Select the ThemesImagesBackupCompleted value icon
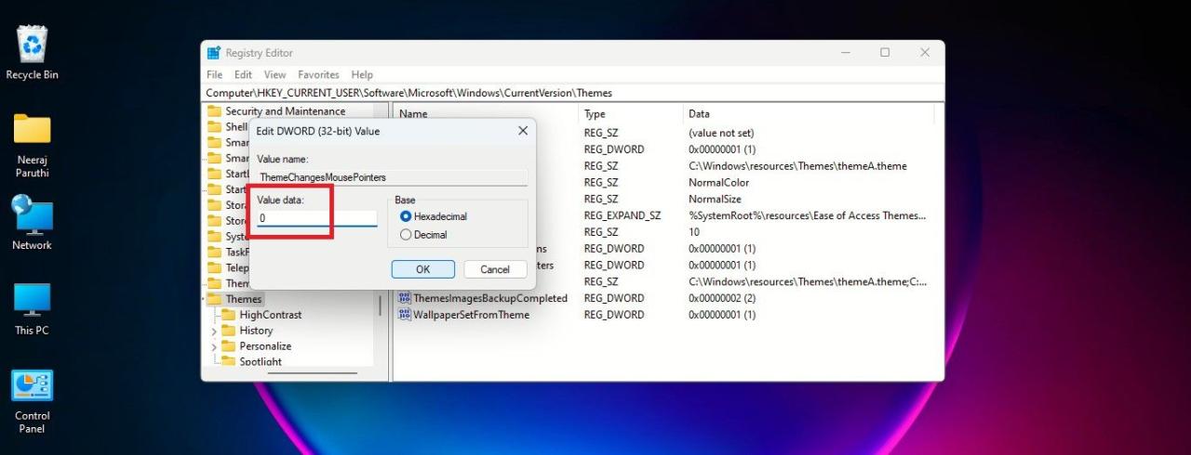Viewport: 1191px width, 455px height. click(405, 298)
